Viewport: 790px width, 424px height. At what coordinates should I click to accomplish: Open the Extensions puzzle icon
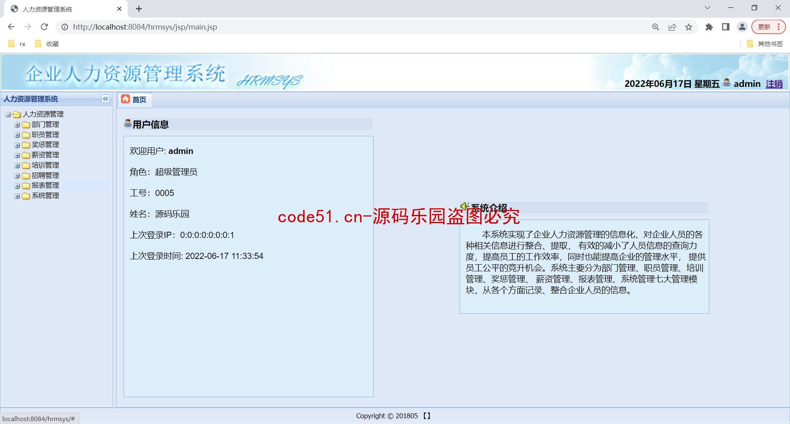pyautogui.click(x=709, y=27)
